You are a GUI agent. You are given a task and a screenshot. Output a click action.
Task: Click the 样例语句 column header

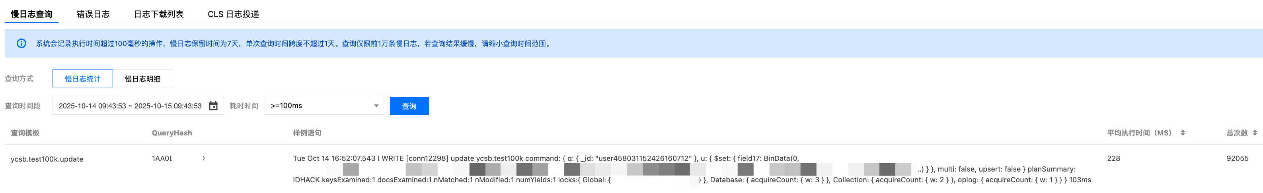coord(307,133)
